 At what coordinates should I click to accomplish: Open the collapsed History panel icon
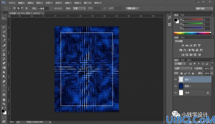tap(170, 17)
